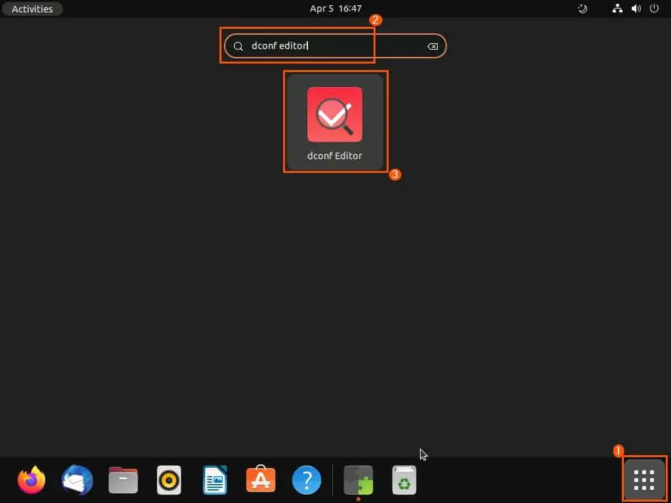Open Thunderbird Mail from the dock
The width and height of the screenshot is (671, 503).
[x=77, y=481]
